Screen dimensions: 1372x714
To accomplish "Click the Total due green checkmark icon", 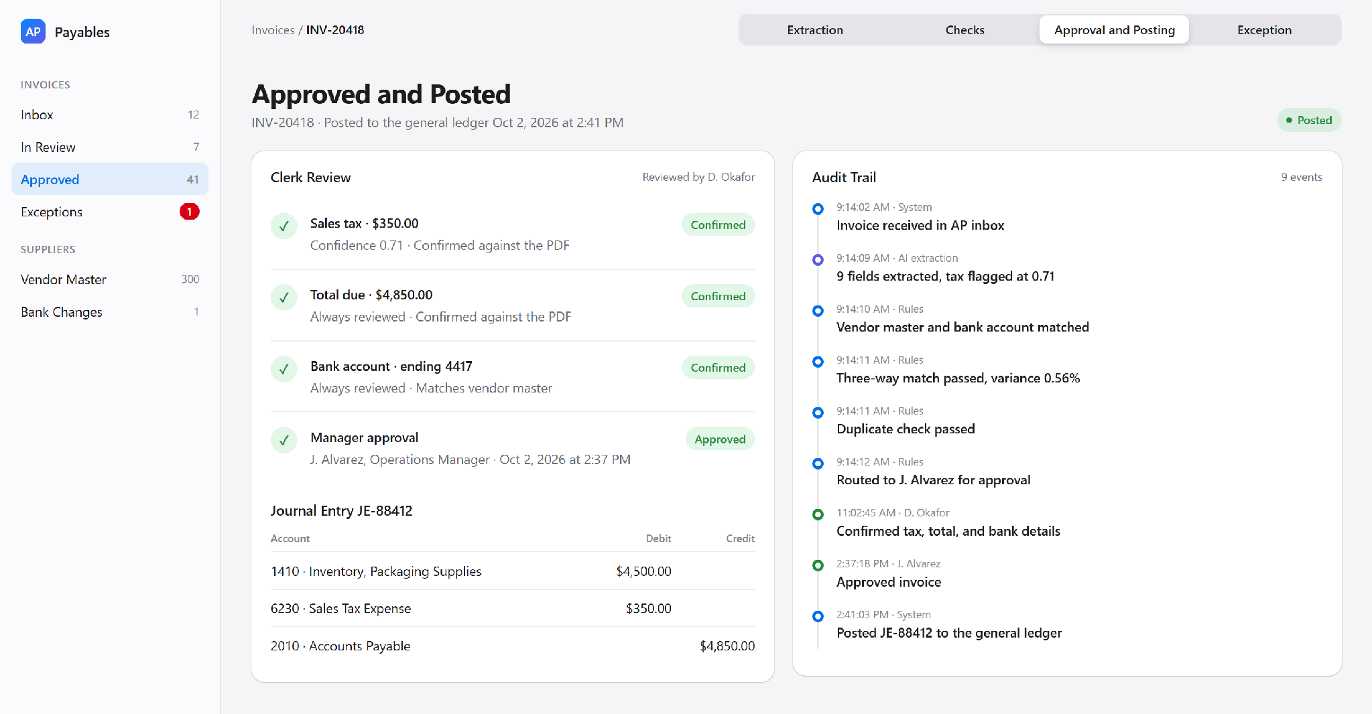I will [284, 297].
